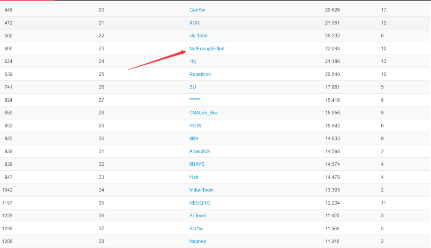Open the SLTeam team page
431x248 pixels.
coord(198,216)
